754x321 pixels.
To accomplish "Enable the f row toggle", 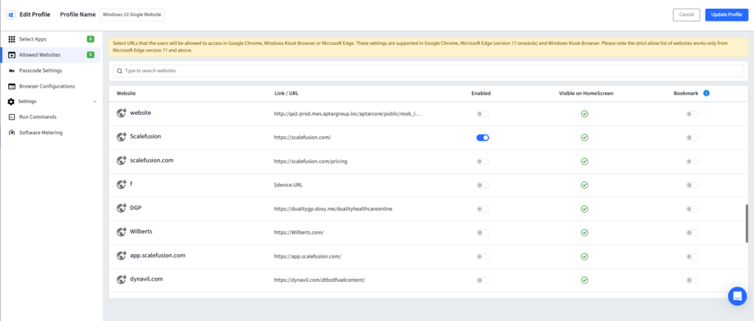I will pyautogui.click(x=482, y=185).
